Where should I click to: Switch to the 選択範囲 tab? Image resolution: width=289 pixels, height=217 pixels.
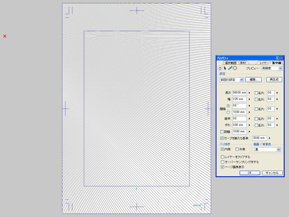pyautogui.click(x=230, y=63)
